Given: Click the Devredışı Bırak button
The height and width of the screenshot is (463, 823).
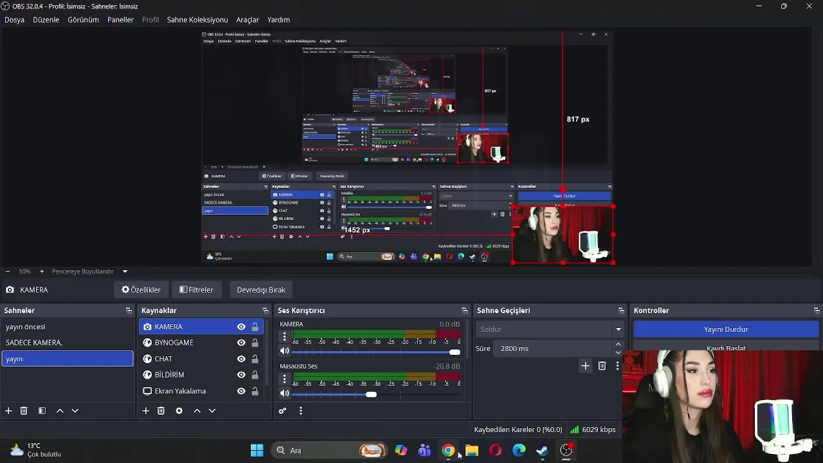Looking at the screenshot, I should coord(261,290).
